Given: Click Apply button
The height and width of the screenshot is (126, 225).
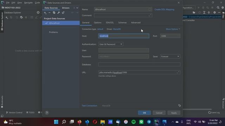Looking at the screenshot, I should coord(174,113).
